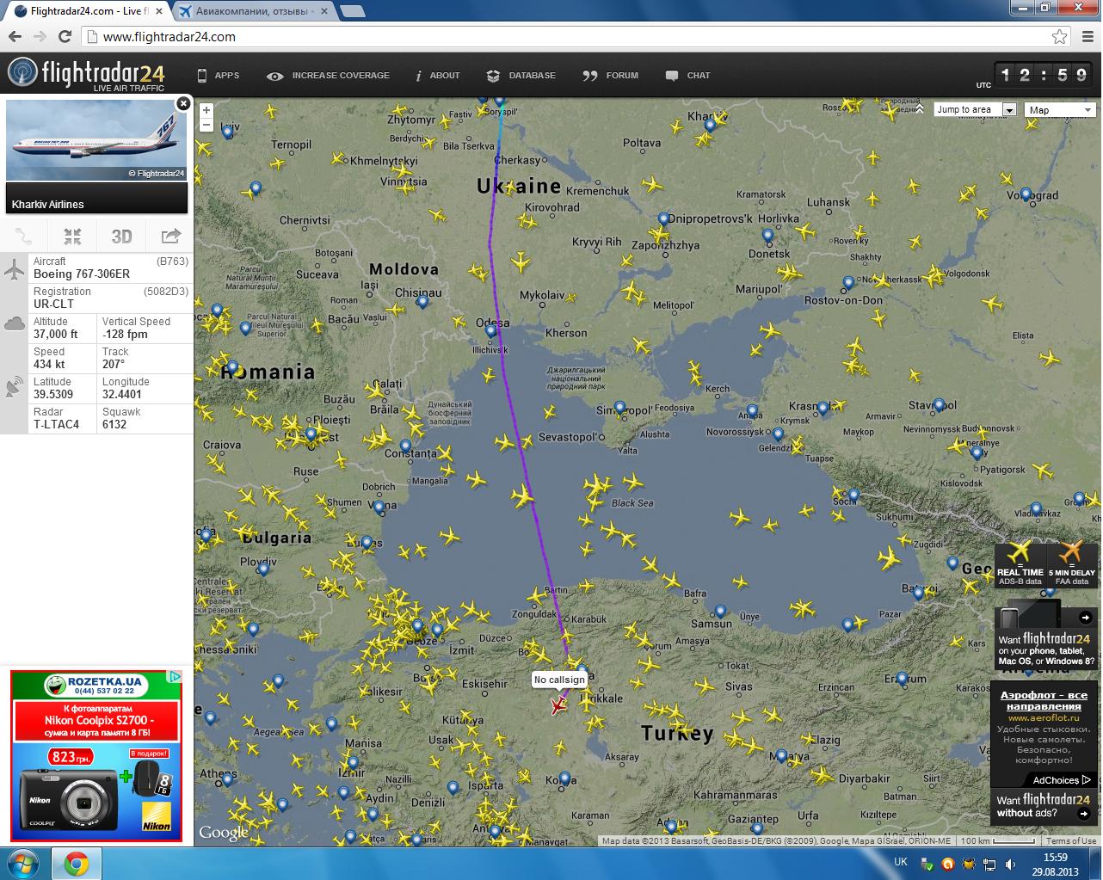Open Chrome from the Windows taskbar
The width and height of the screenshot is (1103, 880).
point(76,863)
